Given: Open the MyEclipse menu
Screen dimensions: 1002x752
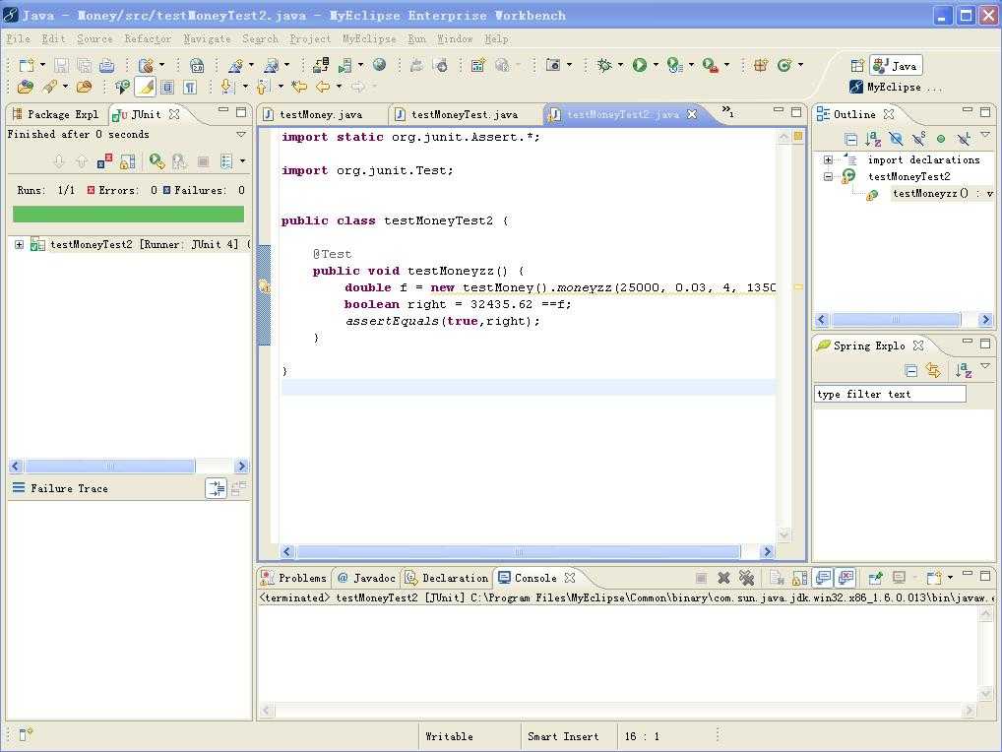Looking at the screenshot, I should tap(369, 39).
